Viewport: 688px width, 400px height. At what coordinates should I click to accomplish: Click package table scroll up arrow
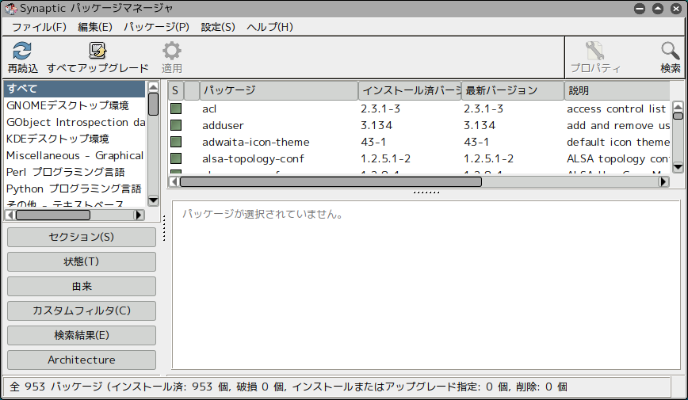pos(678,106)
